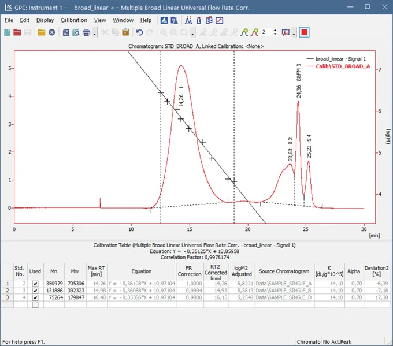Click the single vial icon
This screenshot has height=346, width=393.
pos(199,20)
